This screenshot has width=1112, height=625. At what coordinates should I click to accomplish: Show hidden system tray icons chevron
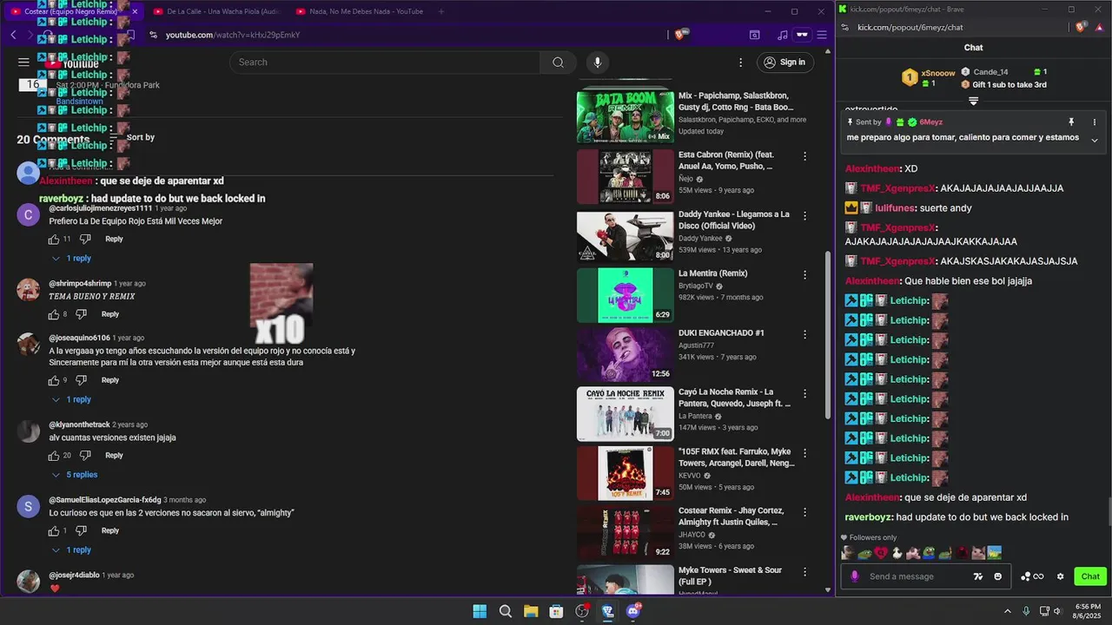point(1007,611)
